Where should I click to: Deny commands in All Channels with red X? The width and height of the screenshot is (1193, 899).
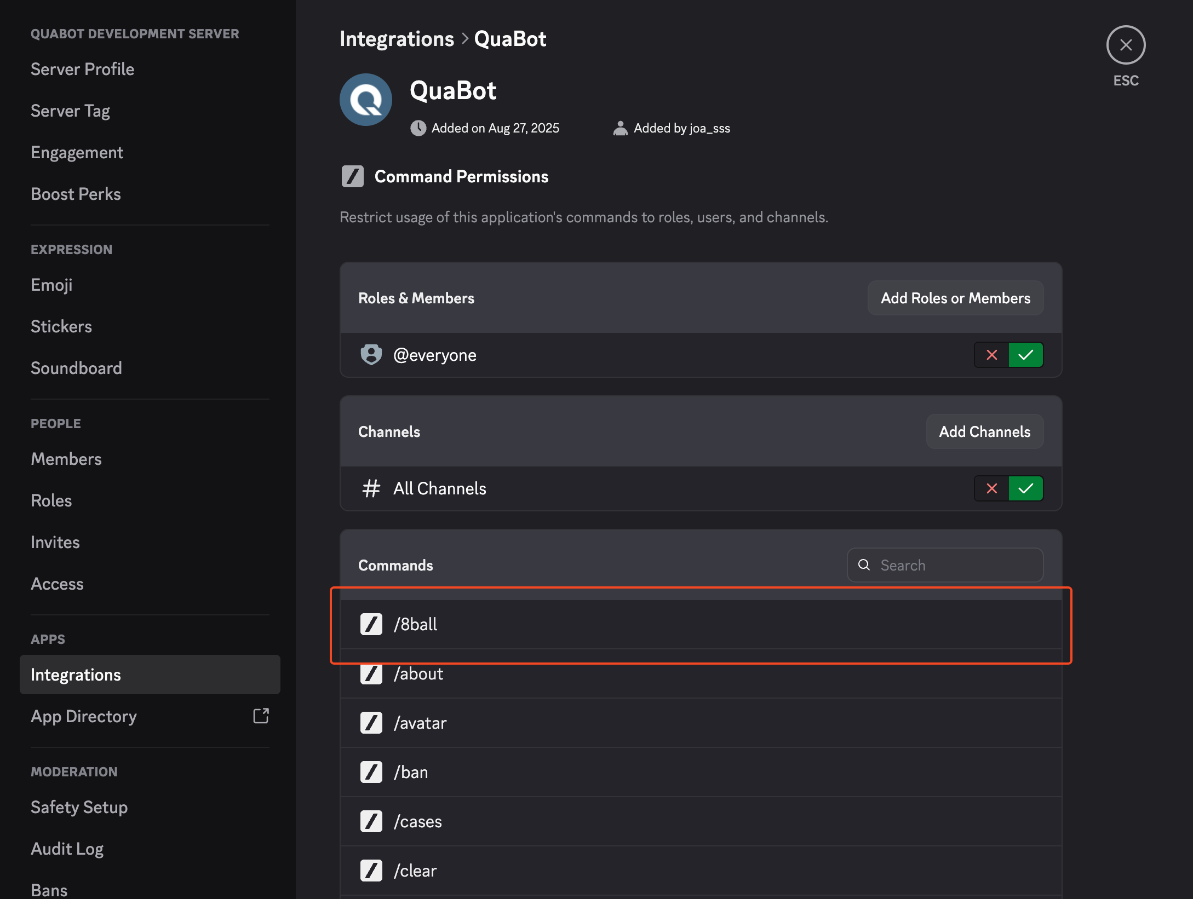coord(991,488)
